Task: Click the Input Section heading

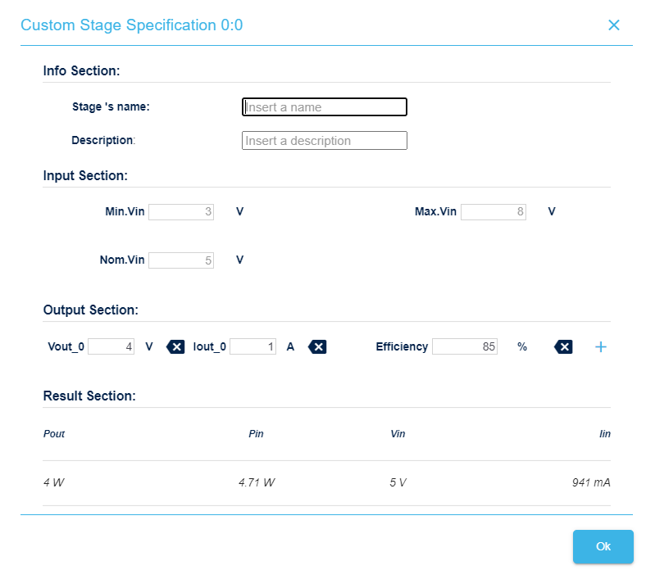Action: click(x=85, y=176)
